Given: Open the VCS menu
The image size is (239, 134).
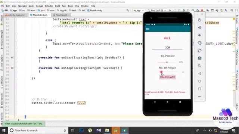Looking at the screenshot, I should (x=77, y=6).
